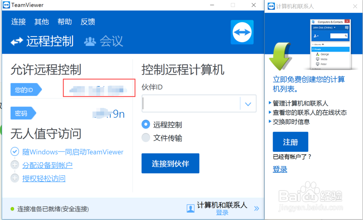This screenshot has height=220, width=363.
Task: Expand the double-chevron contacts panel arrow
Action: (257, 208)
